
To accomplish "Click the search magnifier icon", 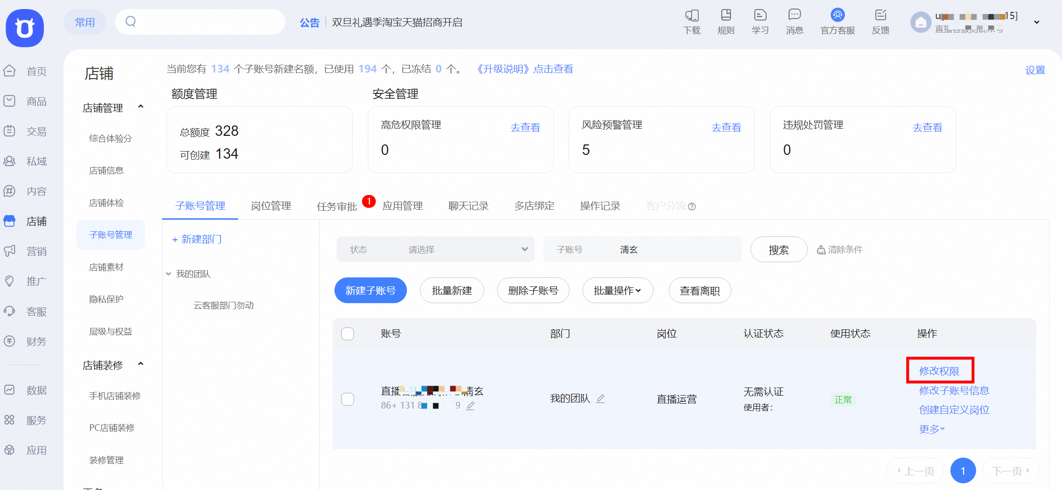I will tap(131, 21).
